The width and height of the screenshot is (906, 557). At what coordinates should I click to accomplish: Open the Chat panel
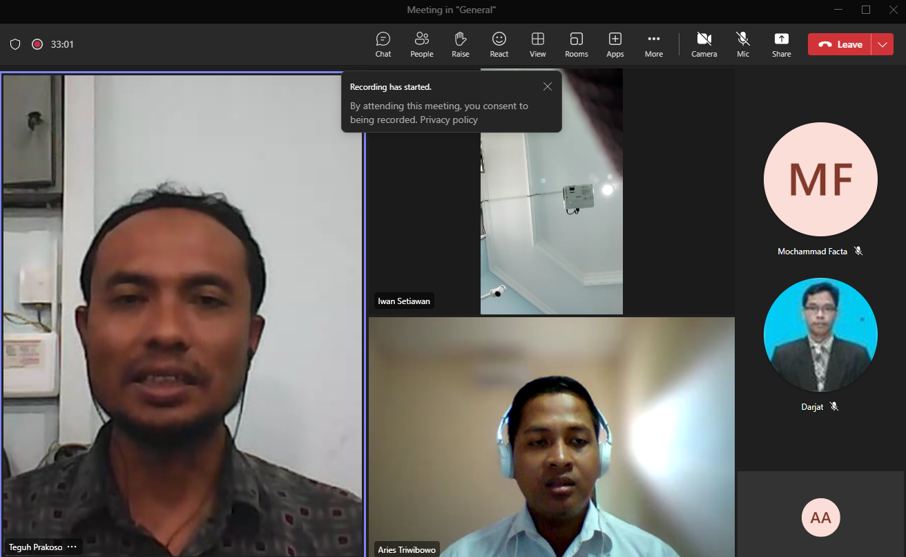point(383,44)
